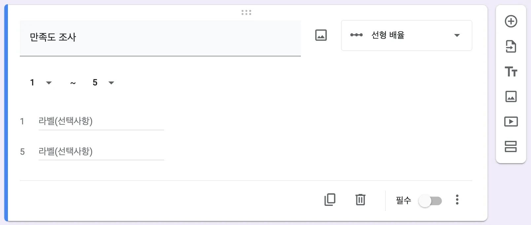This screenshot has height=225, width=531.
Task: Click the import questions icon
Action: tap(511, 47)
